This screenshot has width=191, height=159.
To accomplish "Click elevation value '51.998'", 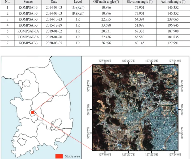I will point(139,25).
